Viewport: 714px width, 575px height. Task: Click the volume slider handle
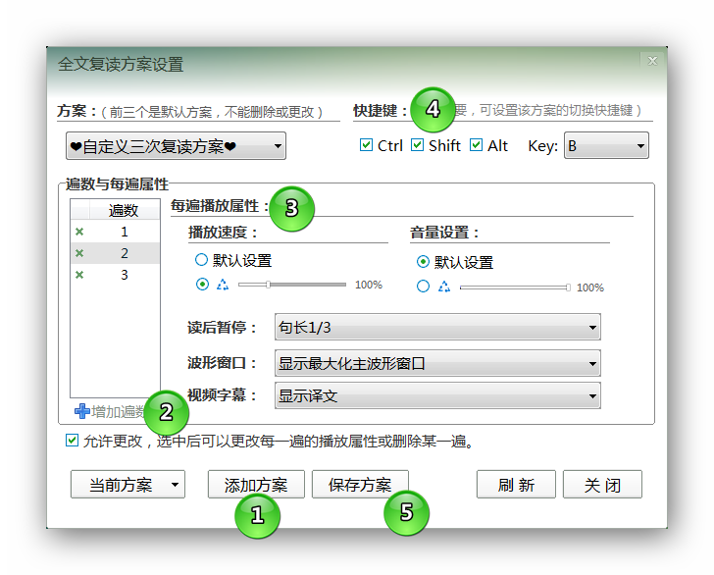pyautogui.click(x=568, y=287)
